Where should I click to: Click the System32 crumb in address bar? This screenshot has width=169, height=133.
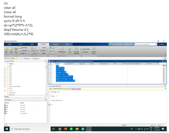(x=36, y=59)
